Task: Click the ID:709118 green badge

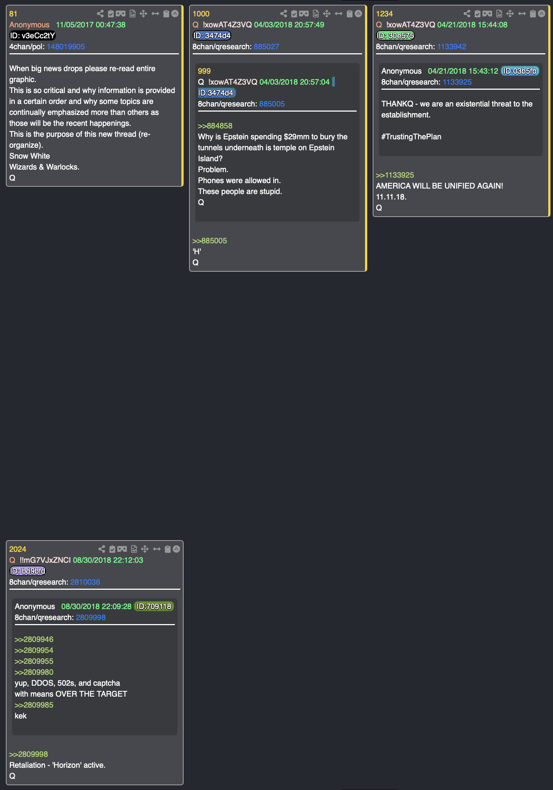Action: click(154, 607)
